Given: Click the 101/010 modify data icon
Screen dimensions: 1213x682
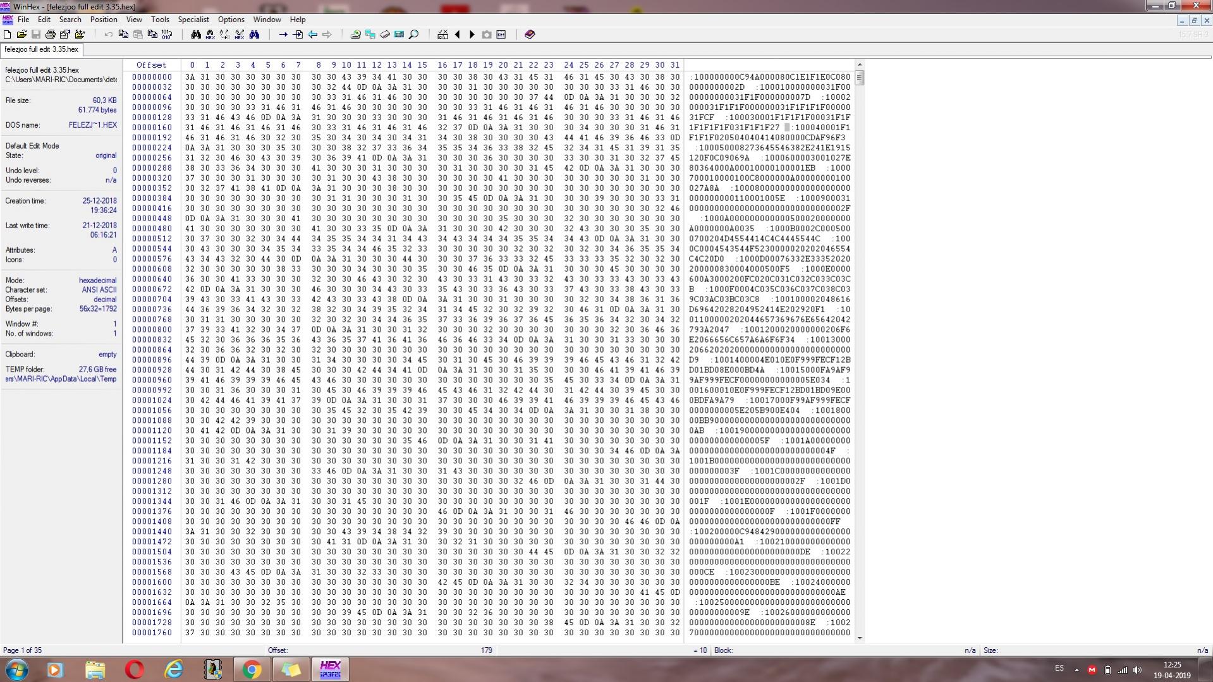Looking at the screenshot, I should pos(167,35).
